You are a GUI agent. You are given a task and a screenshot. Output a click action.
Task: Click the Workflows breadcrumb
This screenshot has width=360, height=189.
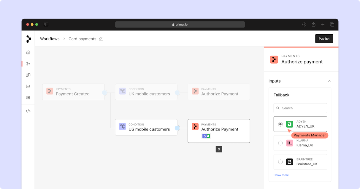pos(50,39)
